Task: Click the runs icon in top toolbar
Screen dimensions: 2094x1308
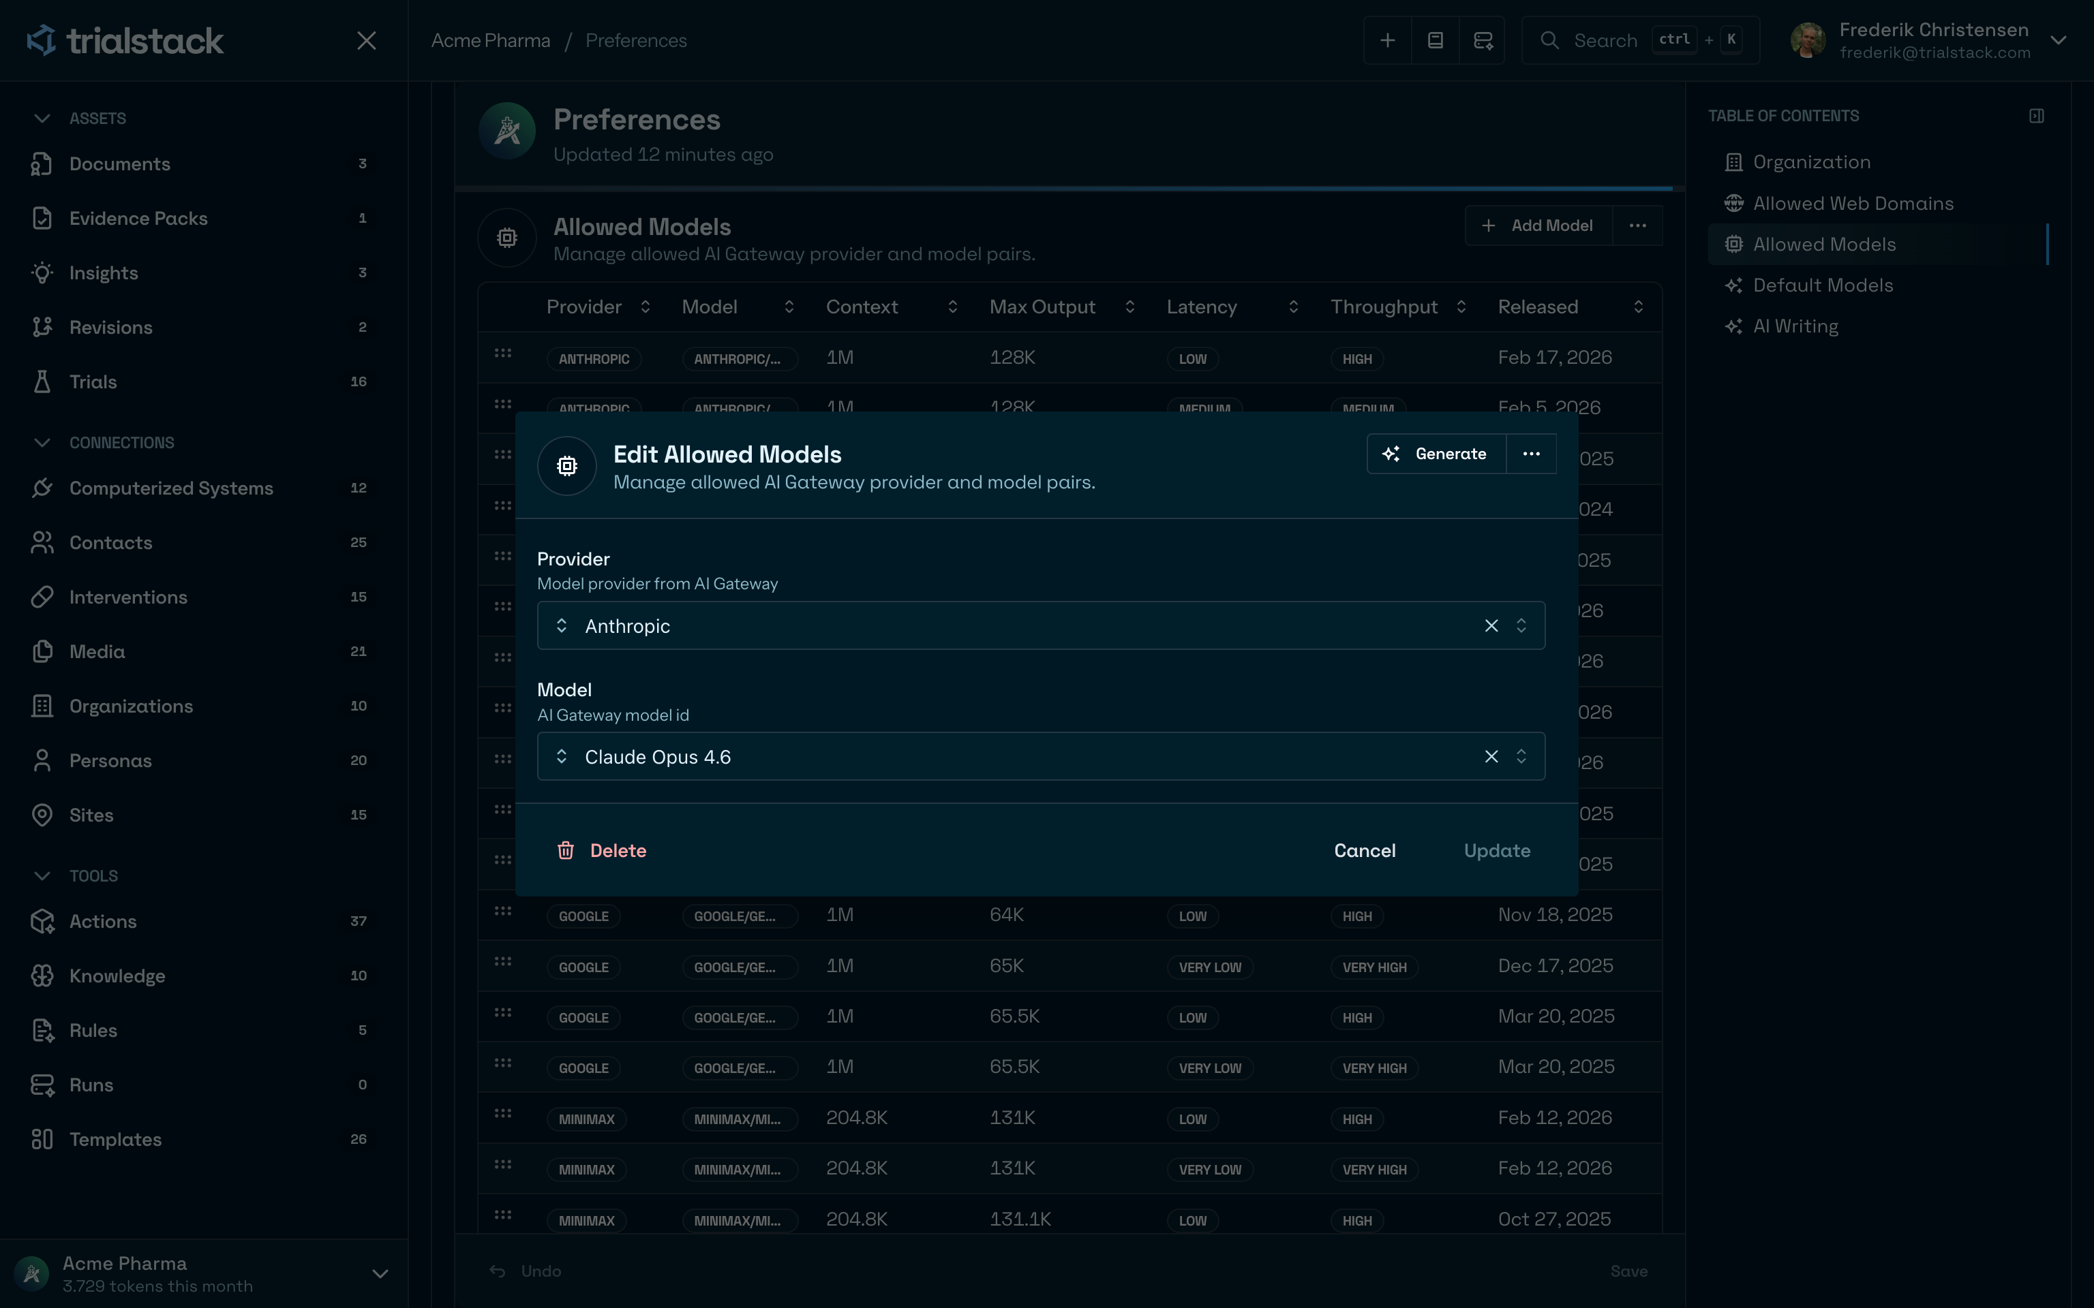Action: [1483, 41]
